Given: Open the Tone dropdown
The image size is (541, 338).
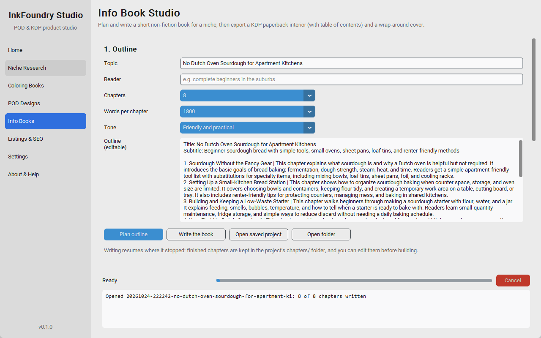Looking at the screenshot, I should [x=247, y=128].
